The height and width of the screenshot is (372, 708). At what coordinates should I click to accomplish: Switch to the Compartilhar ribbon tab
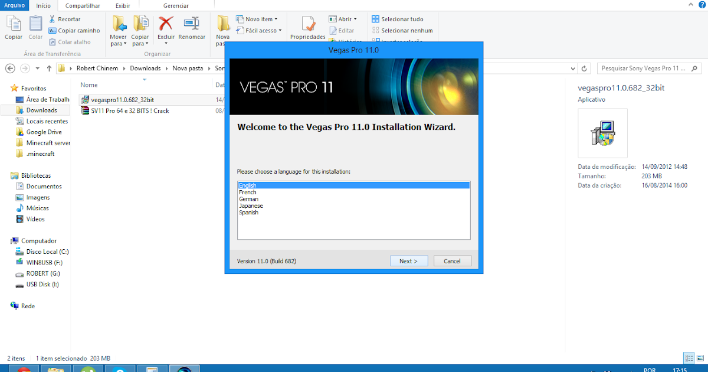(x=83, y=5)
